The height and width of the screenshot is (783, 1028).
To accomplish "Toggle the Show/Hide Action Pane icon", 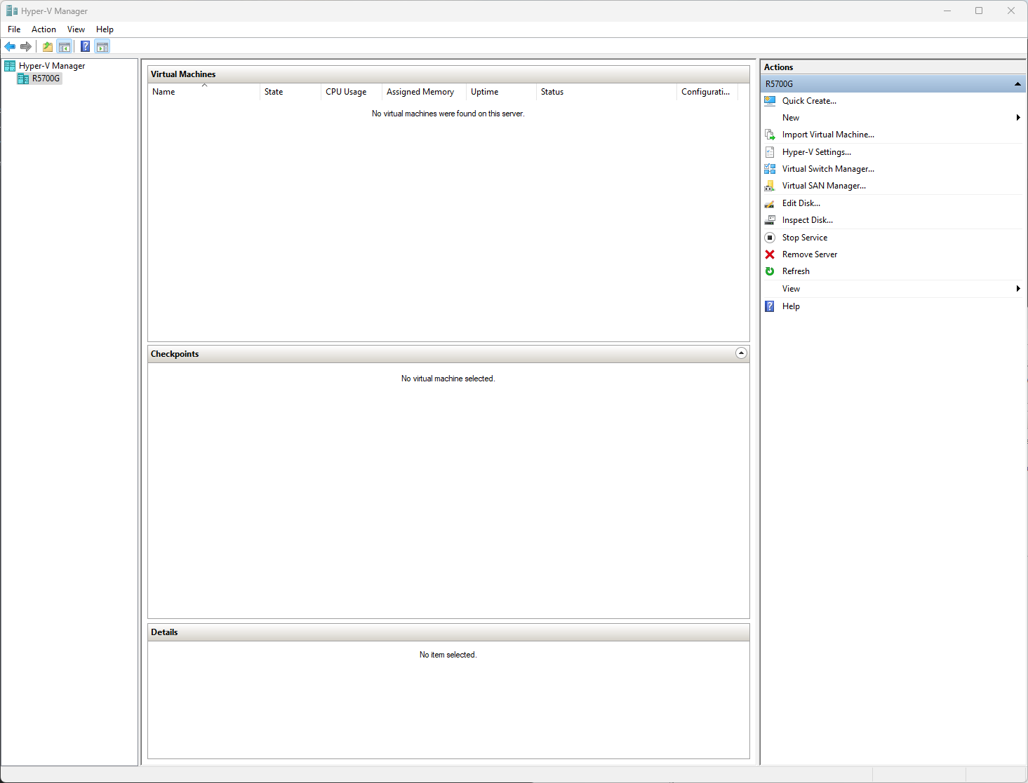I will tap(102, 47).
